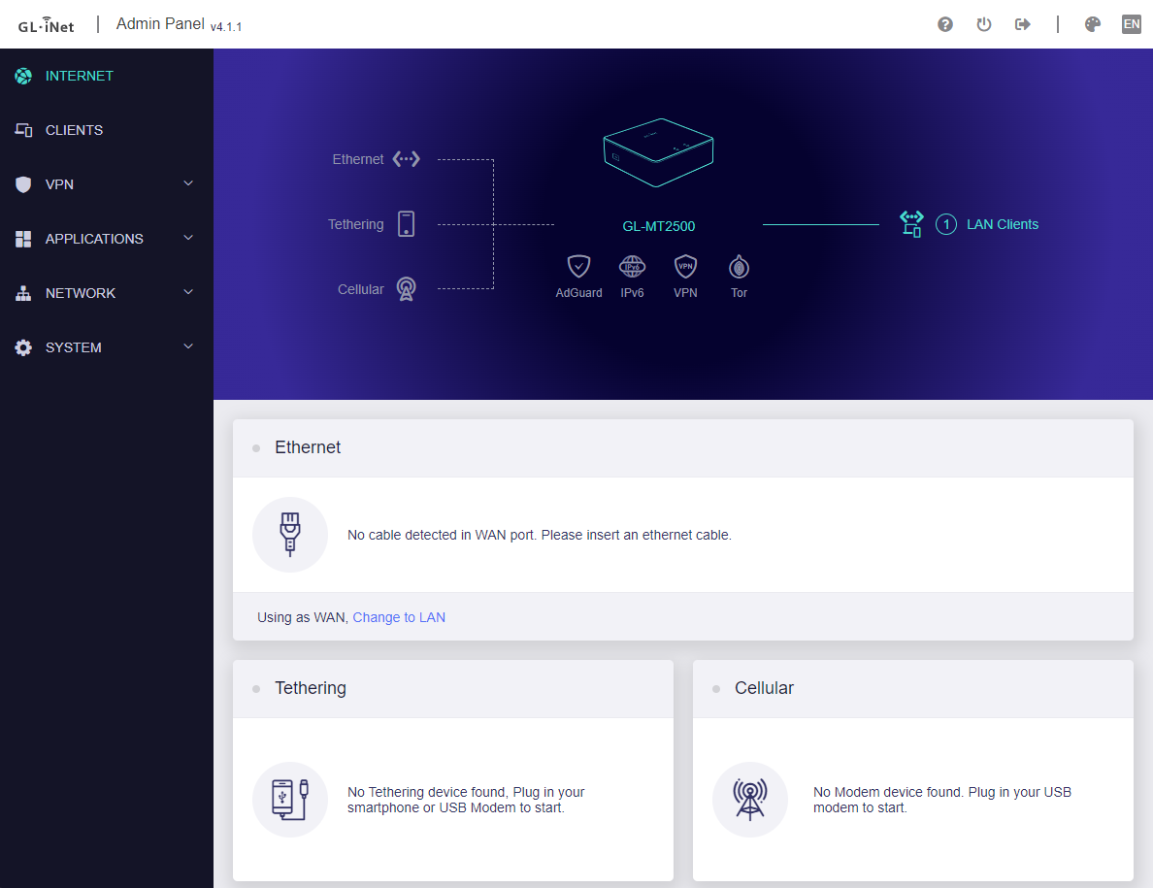Click the 'No cable detected in WAN port' message
This screenshot has width=1153, height=888.
click(x=539, y=535)
